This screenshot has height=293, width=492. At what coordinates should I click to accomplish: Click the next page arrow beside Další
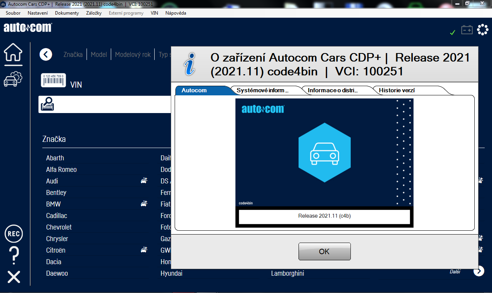coord(479,271)
